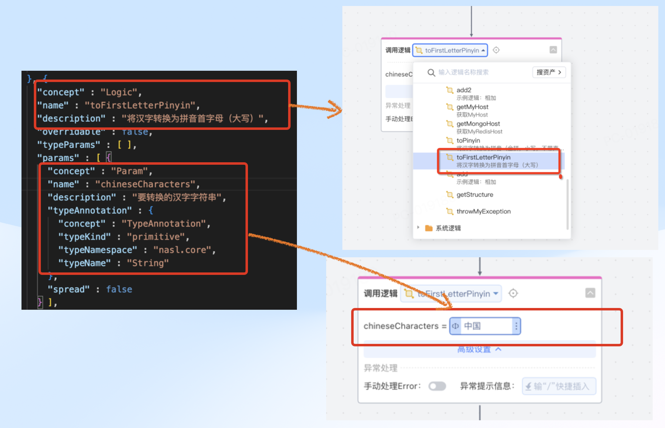Image resolution: width=665 pixels, height=428 pixels.
Task: Select getMyHost from the logic list
Action: click(x=472, y=107)
